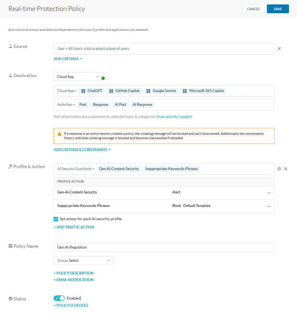The image size is (297, 318).
Task: Click the Microsoft 365 Copilot app icon
Action: click(185, 91)
